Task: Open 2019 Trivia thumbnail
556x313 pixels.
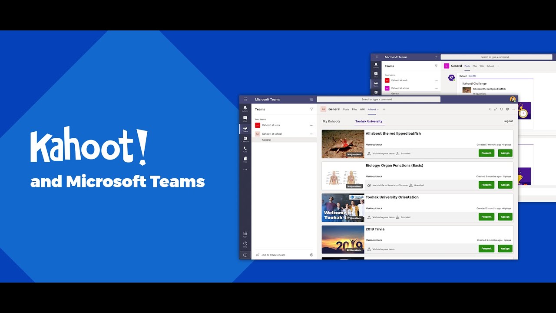Action: click(343, 240)
